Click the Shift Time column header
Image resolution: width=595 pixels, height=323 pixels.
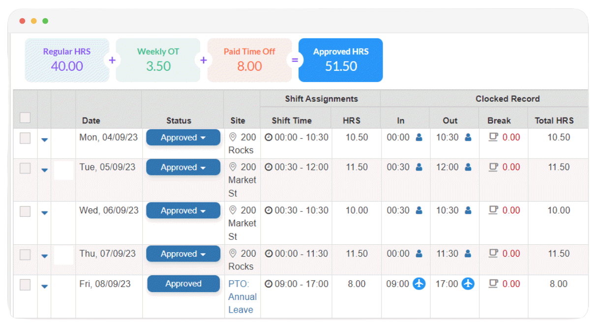coord(292,120)
